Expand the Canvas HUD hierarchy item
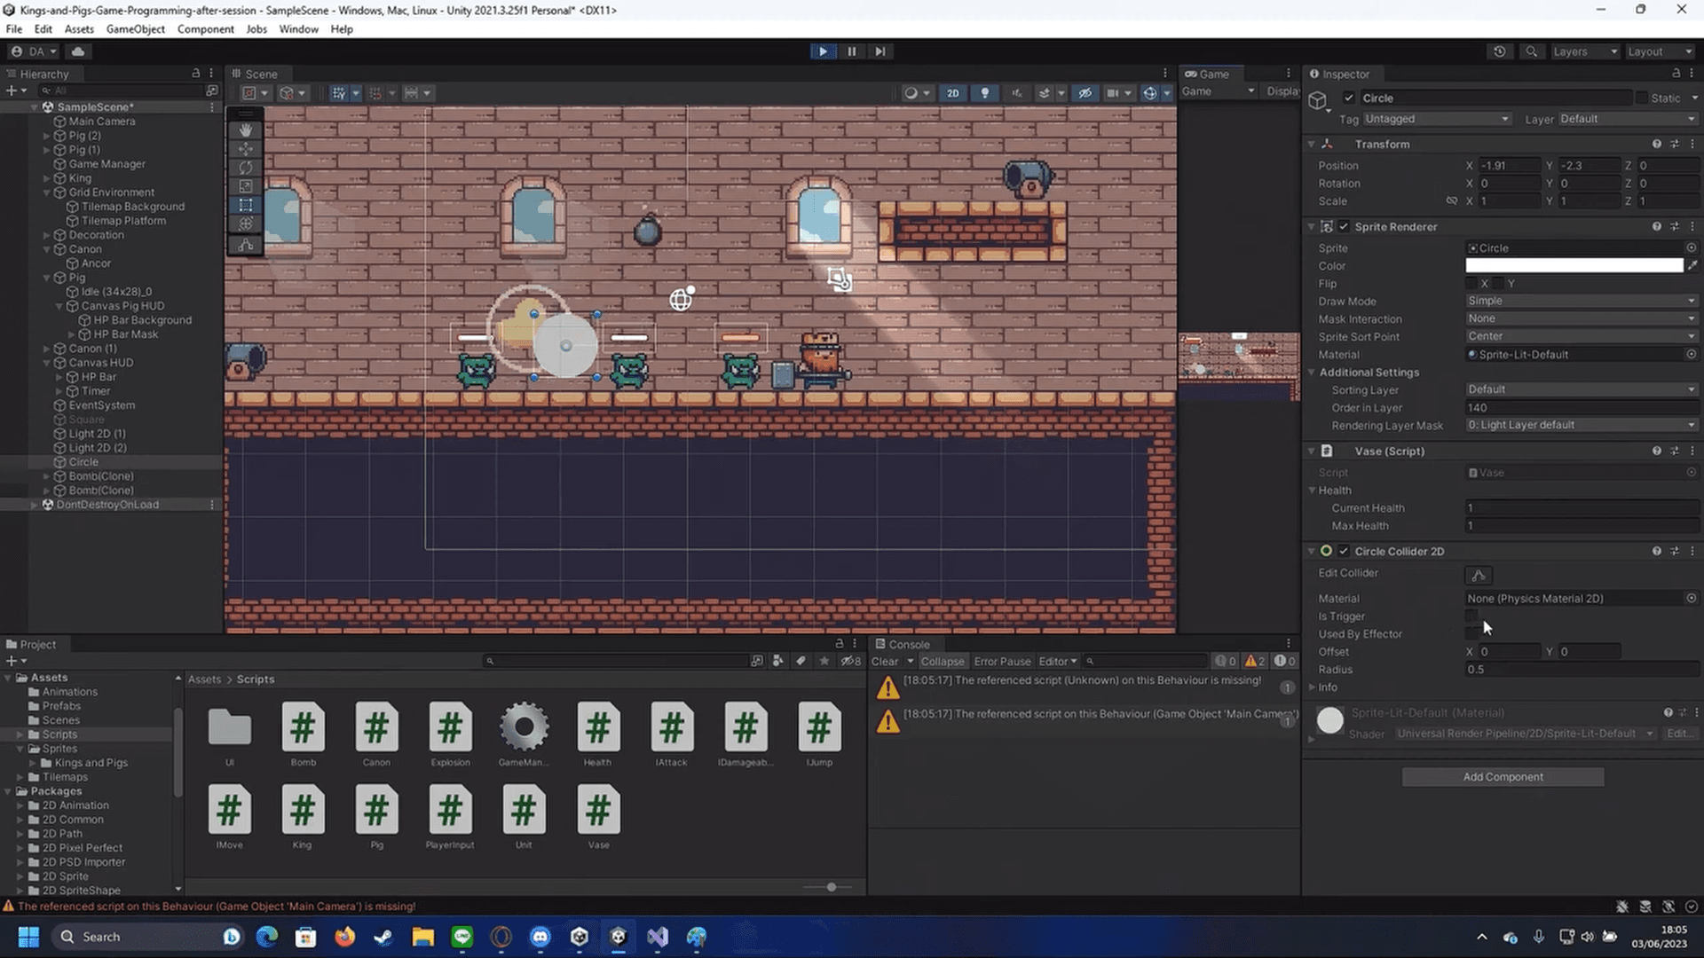1704x958 pixels. pos(46,362)
